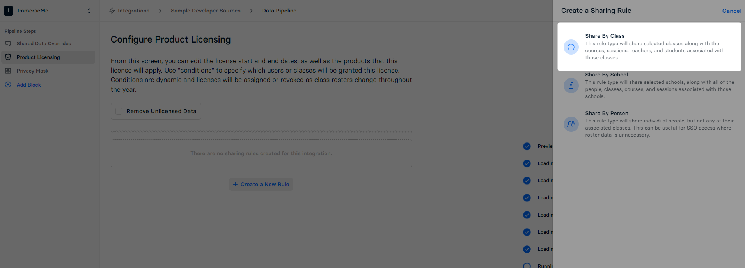The image size is (745, 268).
Task: Go to Integrations breadcrumb
Action: click(133, 11)
